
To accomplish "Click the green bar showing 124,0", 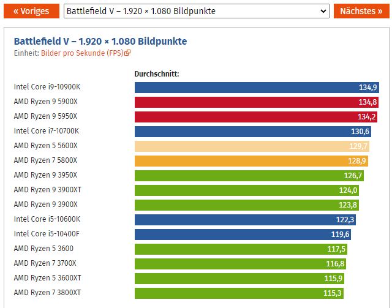I will [x=247, y=190].
